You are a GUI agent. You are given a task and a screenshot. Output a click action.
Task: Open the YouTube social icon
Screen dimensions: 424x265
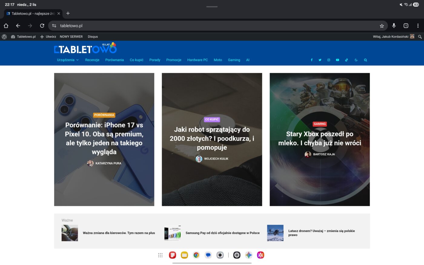(x=337, y=60)
